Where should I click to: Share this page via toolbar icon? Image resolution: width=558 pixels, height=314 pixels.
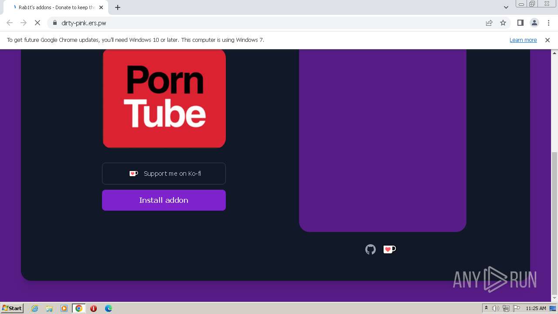coord(489,23)
